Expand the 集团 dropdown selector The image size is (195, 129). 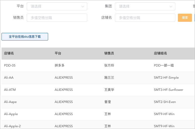coord(145,6)
